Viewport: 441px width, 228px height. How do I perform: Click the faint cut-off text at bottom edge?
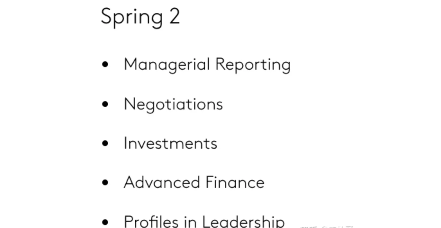(x=326, y=226)
